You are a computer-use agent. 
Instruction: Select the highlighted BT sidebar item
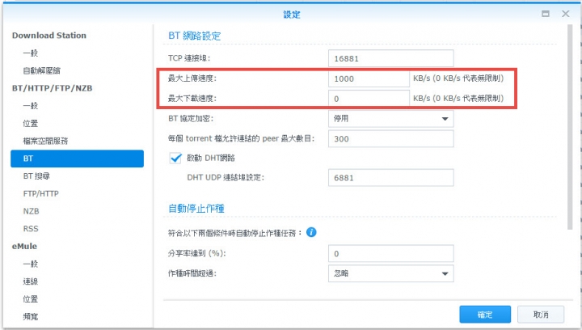click(78, 159)
